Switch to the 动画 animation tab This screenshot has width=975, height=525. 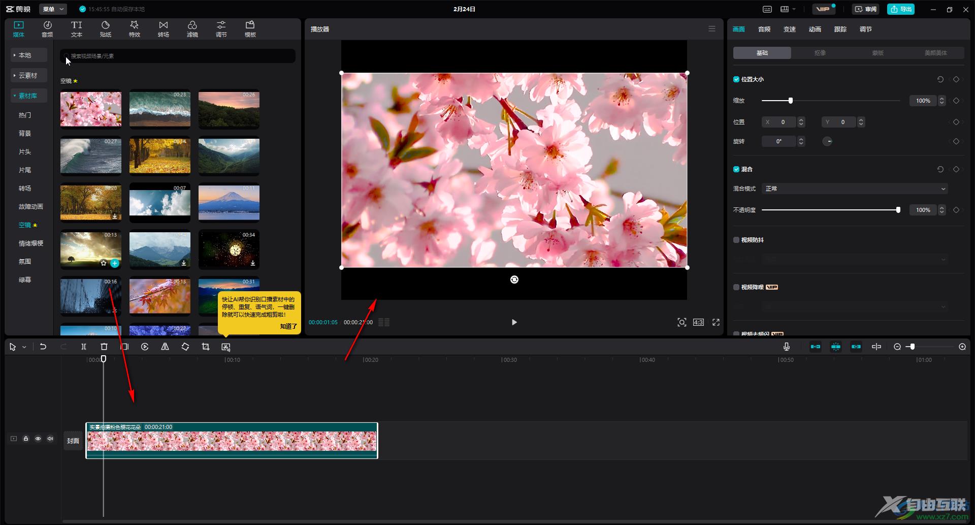click(815, 29)
